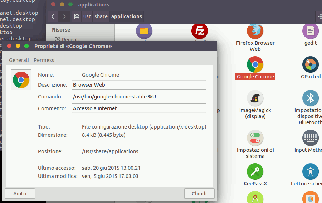Select the Lettore schermo accessibility icon
The image size is (322, 203).
click(311, 171)
